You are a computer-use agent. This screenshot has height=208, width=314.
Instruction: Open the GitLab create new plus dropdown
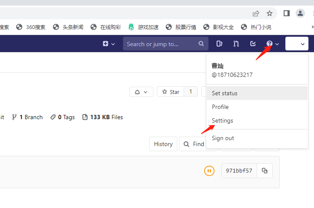(109, 44)
